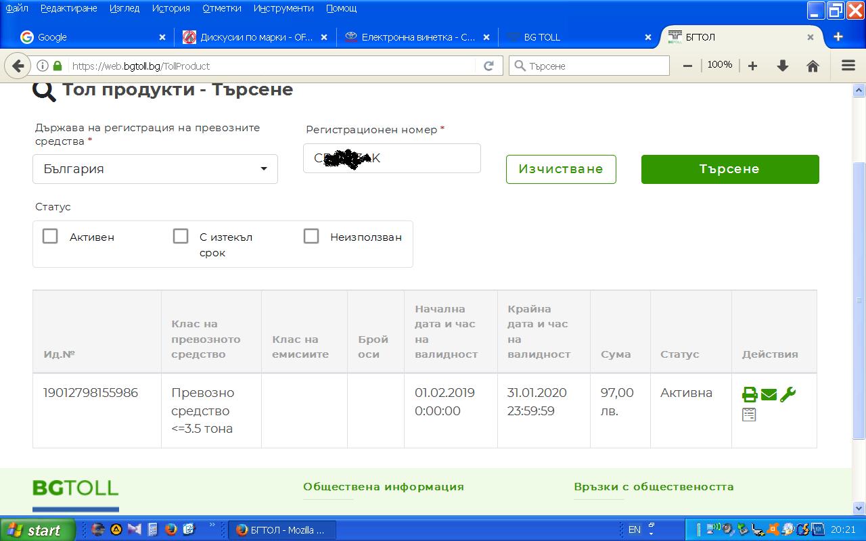Viewport: 866px width, 541px height.
Task: Enable the Активен status checkbox
Action: pyautogui.click(x=50, y=236)
